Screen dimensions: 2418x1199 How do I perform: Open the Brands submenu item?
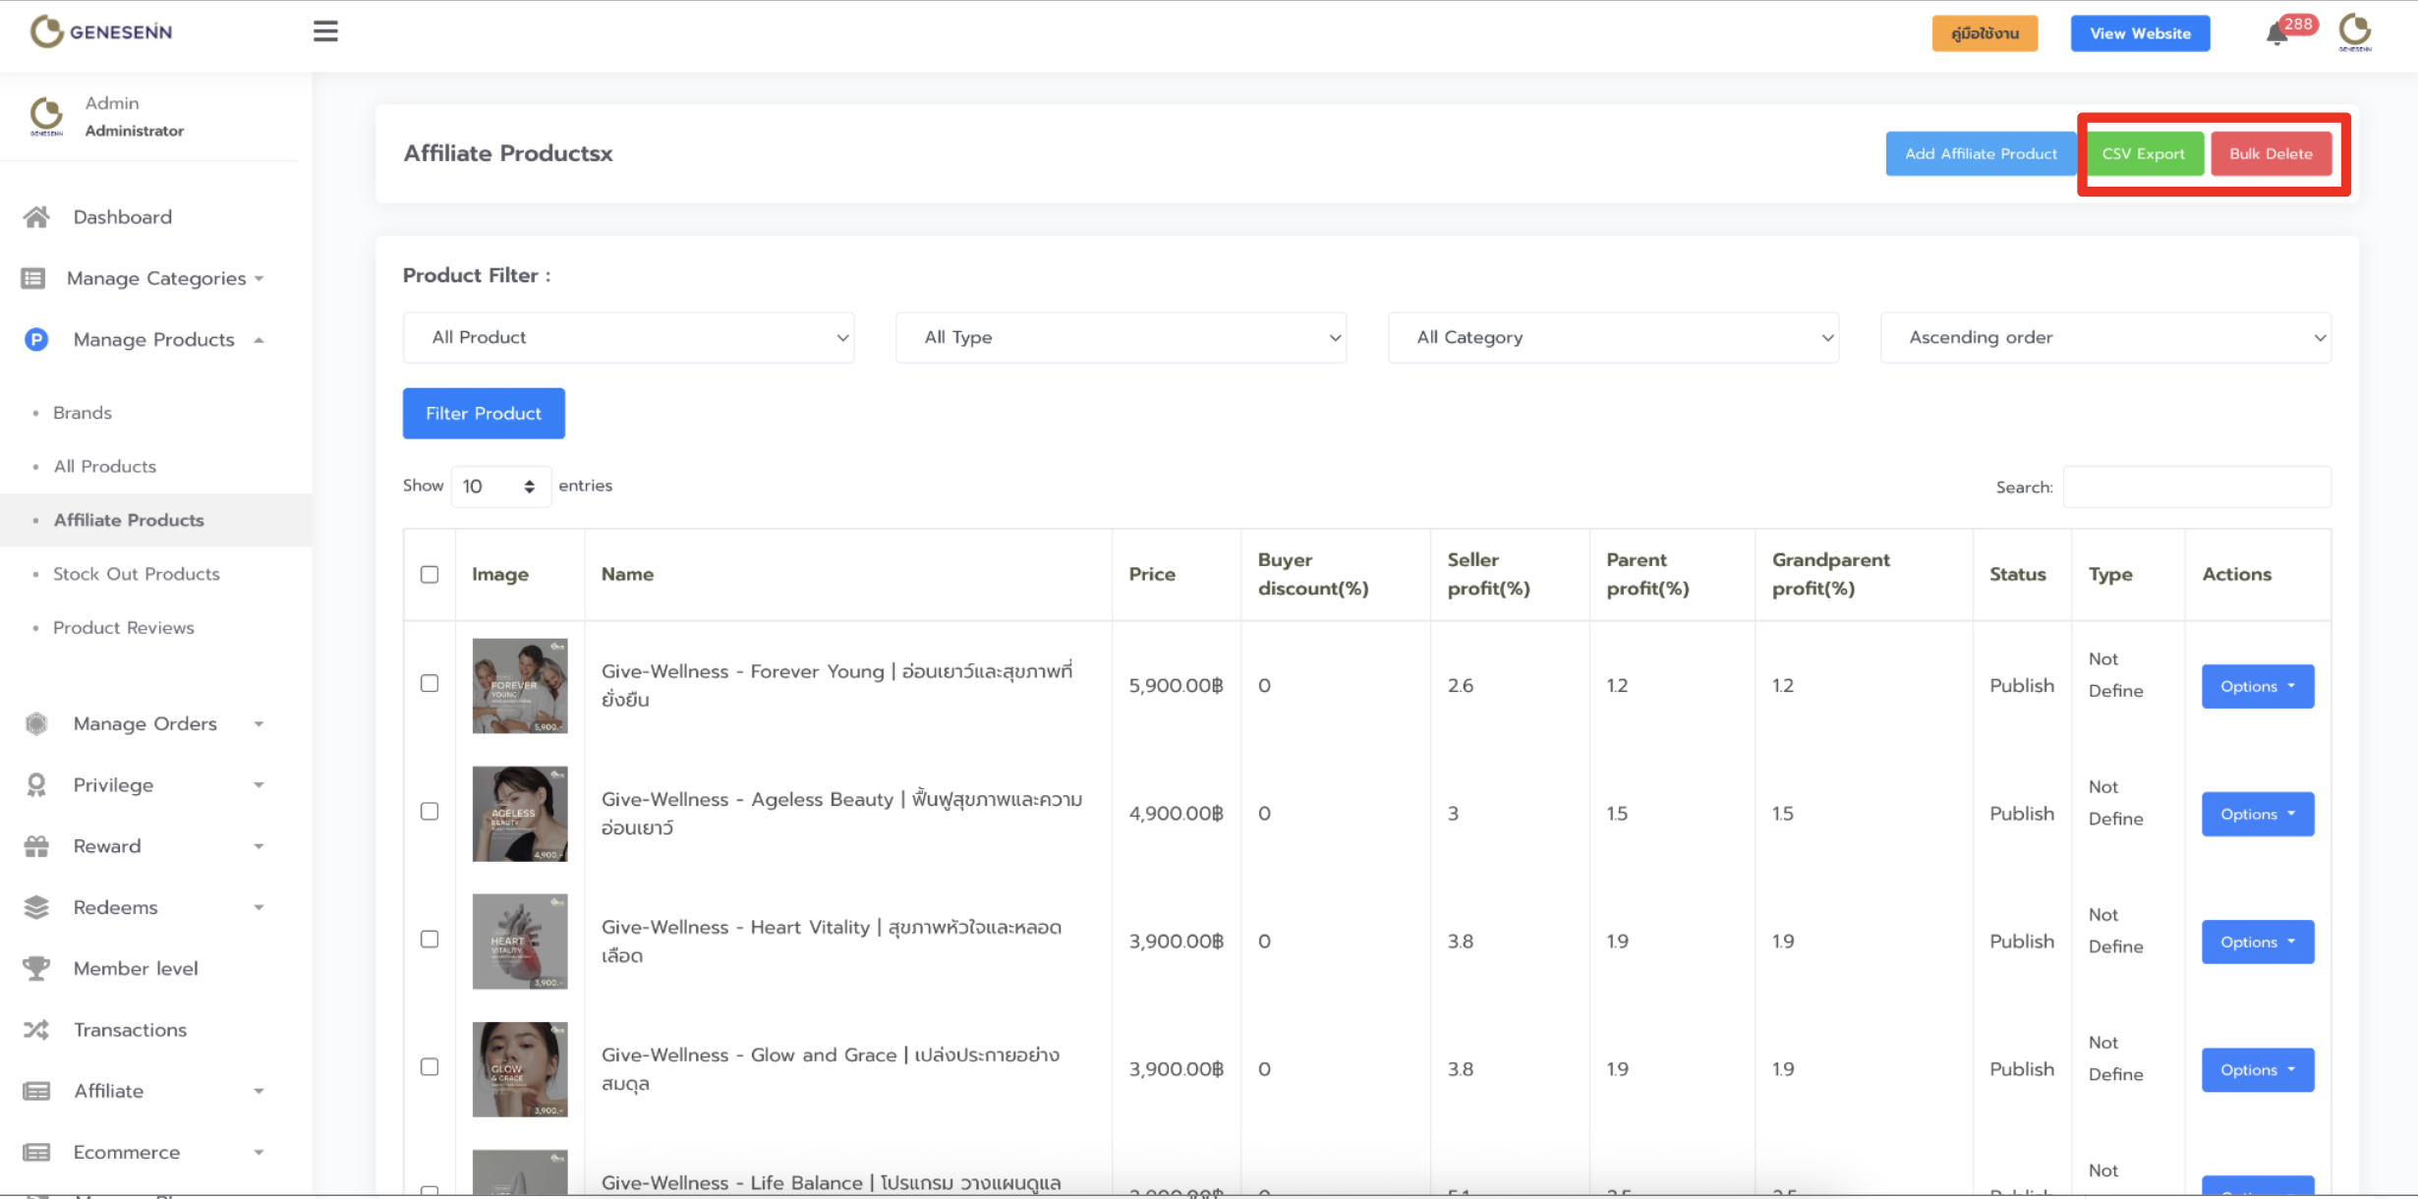pyautogui.click(x=83, y=413)
